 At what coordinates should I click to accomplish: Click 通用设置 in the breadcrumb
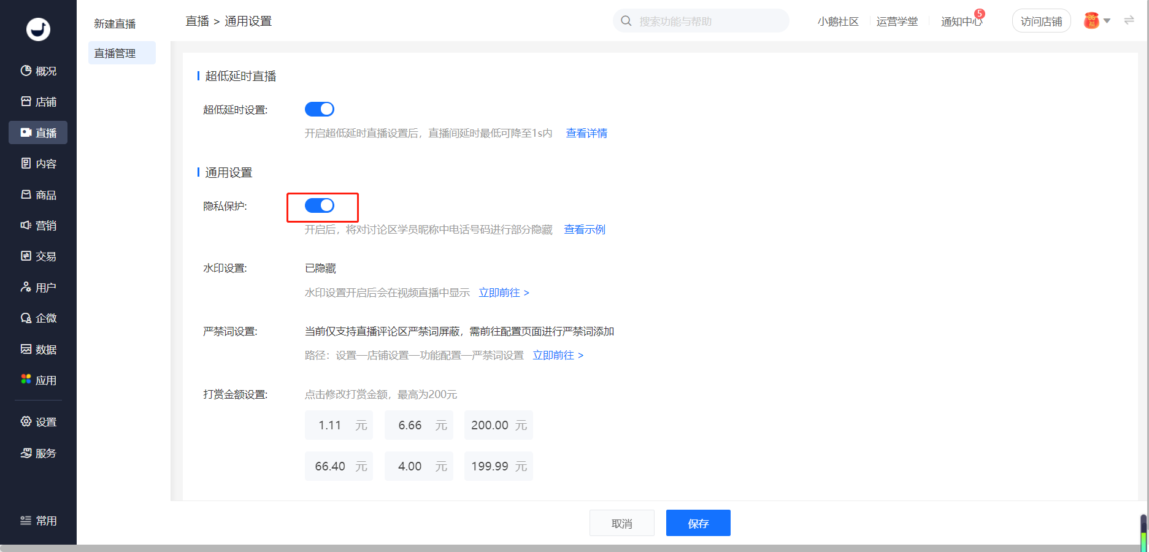click(248, 21)
